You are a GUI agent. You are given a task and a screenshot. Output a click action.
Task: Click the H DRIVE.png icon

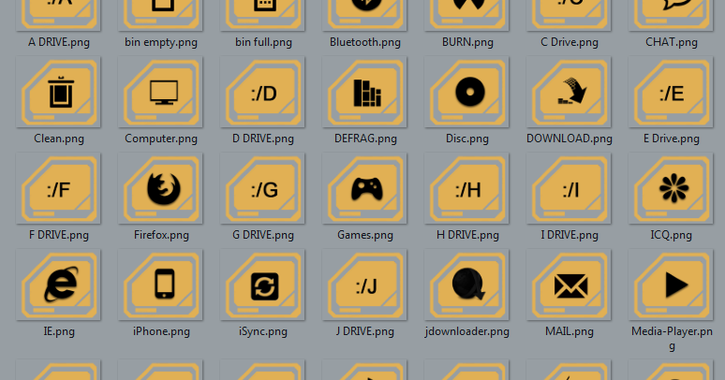[467, 189]
